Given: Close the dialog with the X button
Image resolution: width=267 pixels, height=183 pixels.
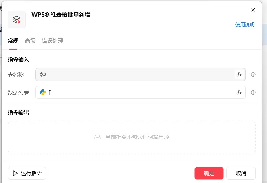Looking at the screenshot, I should [253, 9].
